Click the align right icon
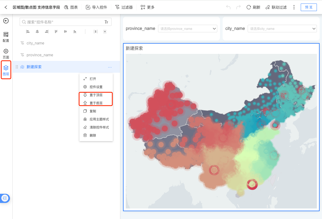 [47, 32]
